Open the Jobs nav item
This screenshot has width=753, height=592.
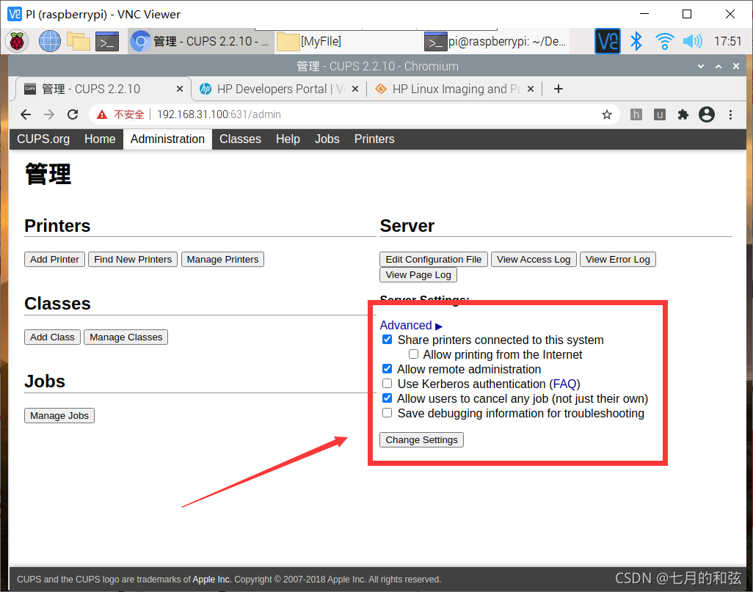[327, 139]
